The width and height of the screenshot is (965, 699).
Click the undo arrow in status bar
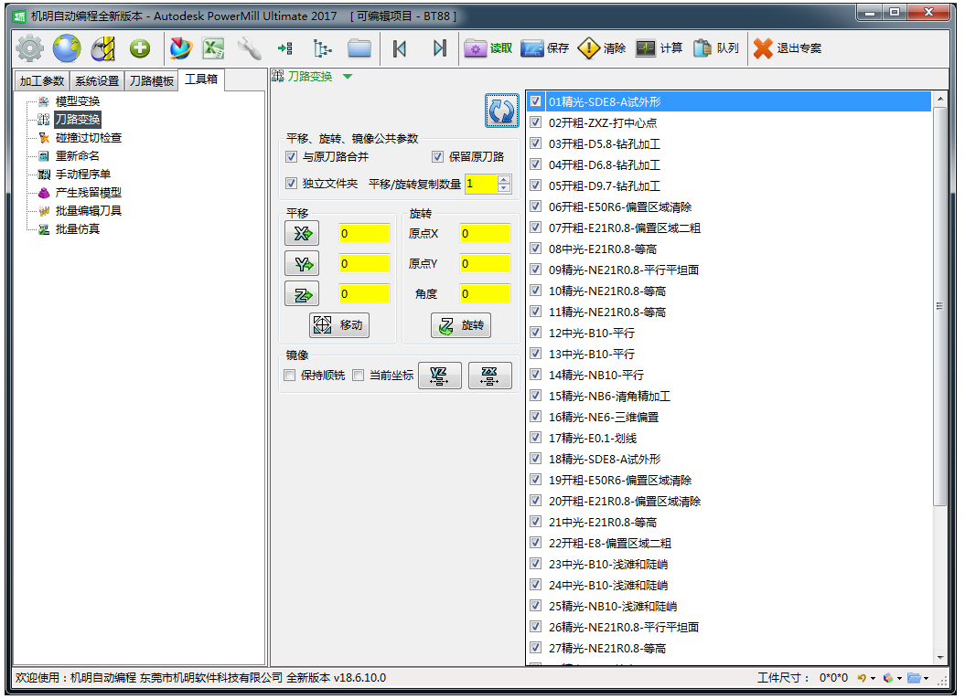coord(862,678)
